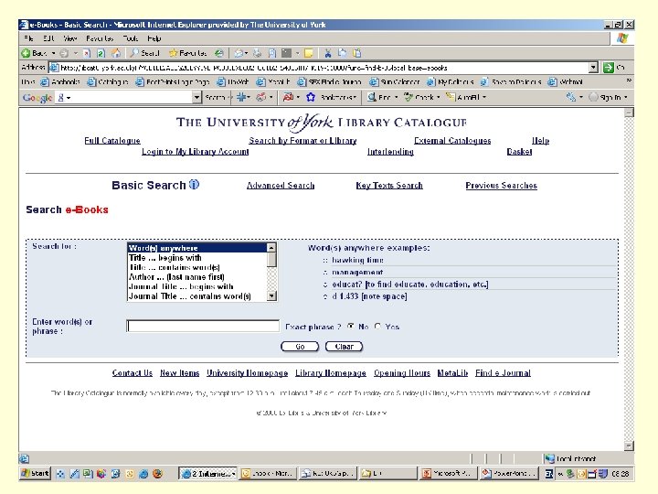Click the Google toolbar Find icon

pyautogui.click(x=371, y=98)
